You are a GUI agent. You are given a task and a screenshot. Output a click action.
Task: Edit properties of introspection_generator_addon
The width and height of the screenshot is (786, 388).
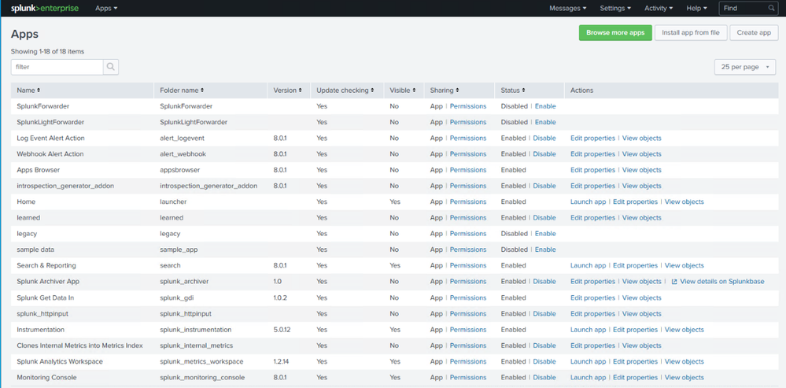(x=592, y=186)
